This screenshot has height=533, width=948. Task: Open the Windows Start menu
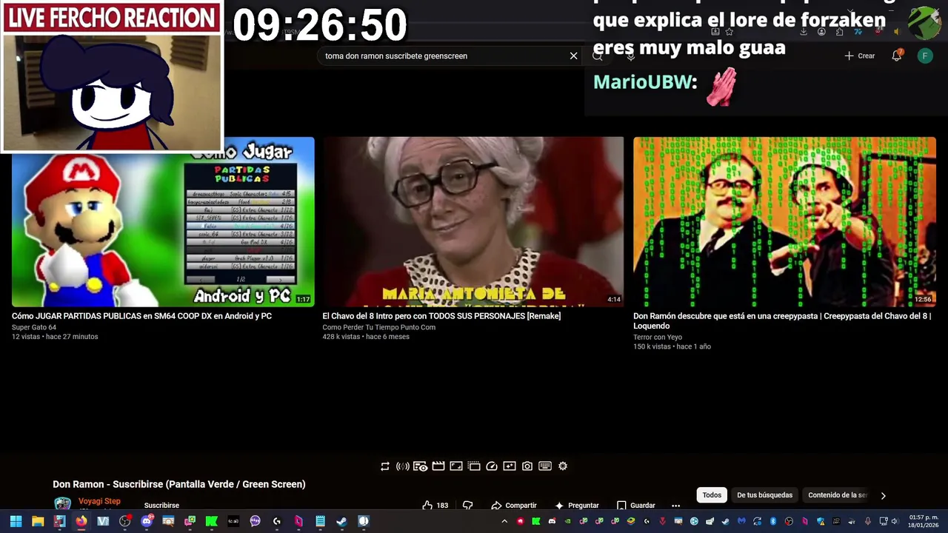click(x=16, y=521)
